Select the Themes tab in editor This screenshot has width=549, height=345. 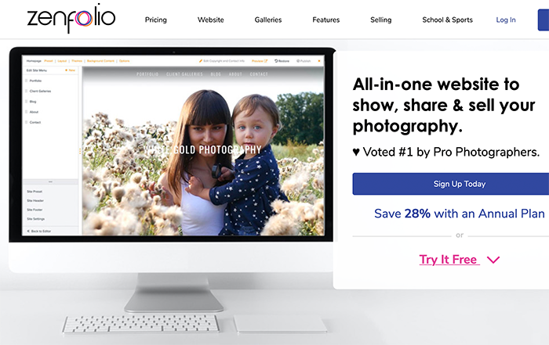click(77, 61)
